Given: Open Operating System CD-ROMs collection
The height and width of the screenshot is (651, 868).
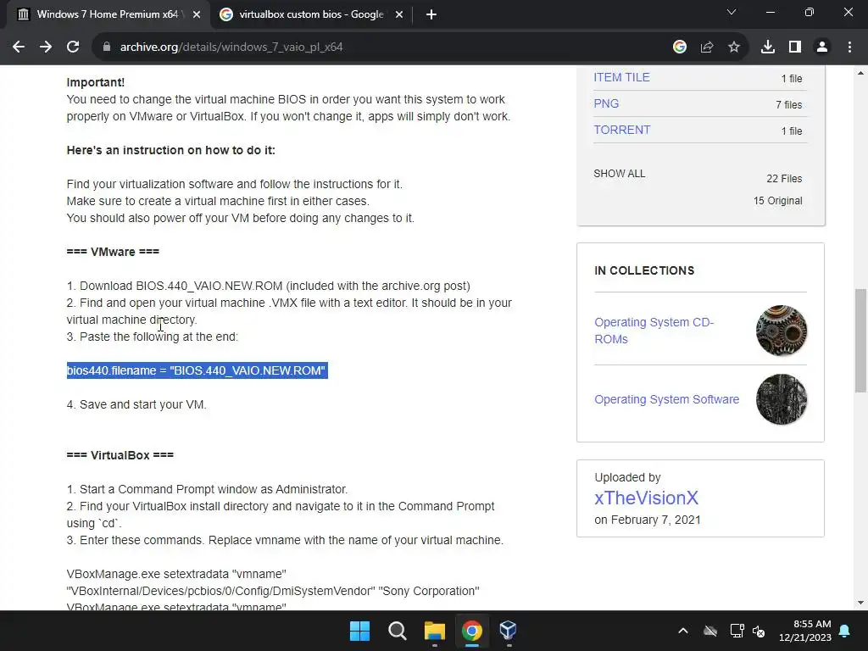Looking at the screenshot, I should pos(654,331).
